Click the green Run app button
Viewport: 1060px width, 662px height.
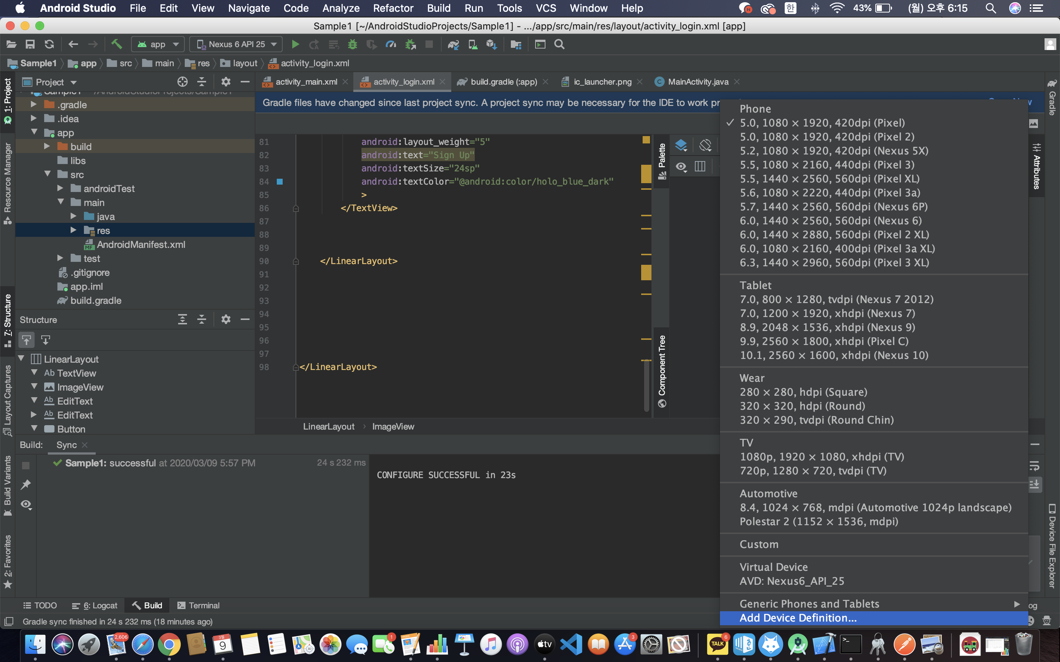click(295, 44)
